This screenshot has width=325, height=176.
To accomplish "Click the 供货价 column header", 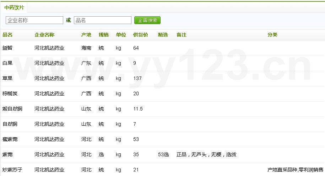I will point(141,35).
